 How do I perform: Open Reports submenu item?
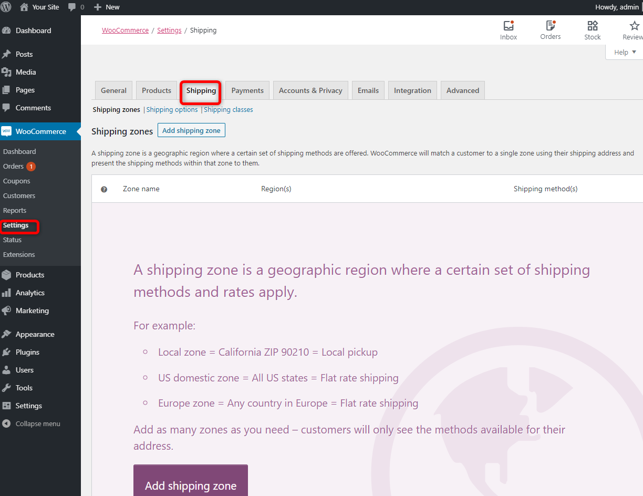[15, 210]
